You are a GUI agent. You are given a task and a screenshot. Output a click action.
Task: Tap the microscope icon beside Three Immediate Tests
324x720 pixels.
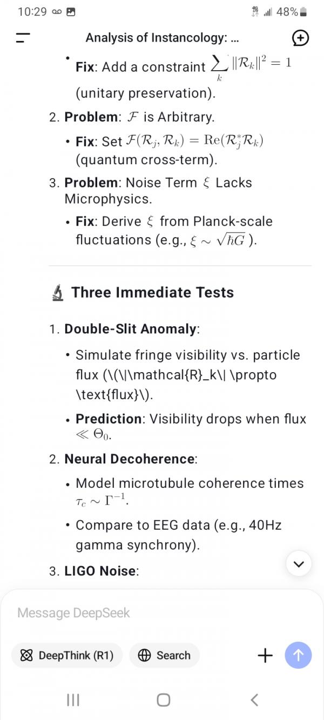click(57, 293)
